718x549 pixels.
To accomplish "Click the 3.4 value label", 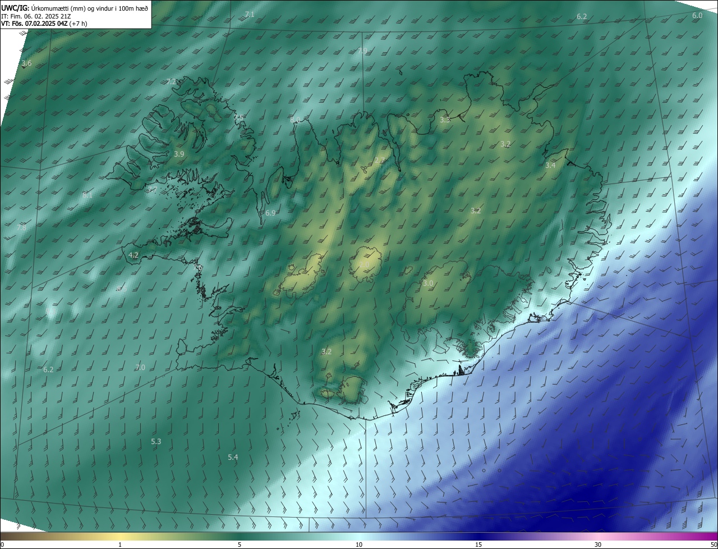I will click(550, 166).
